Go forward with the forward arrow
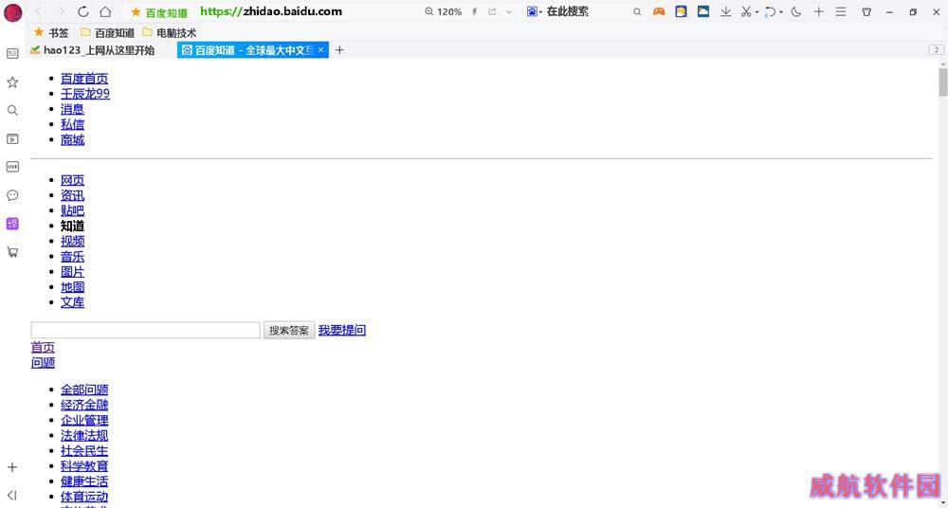Screen dimensions: 948x508 coord(61,12)
